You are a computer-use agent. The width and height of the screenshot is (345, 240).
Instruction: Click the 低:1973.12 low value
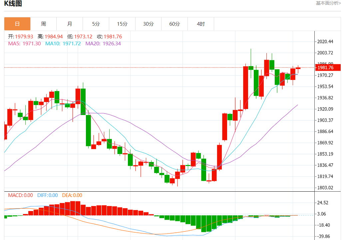tap(80, 37)
